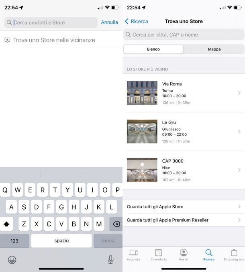Tap the cerca search key
Viewport: 245px width, 272px height.
108,241
